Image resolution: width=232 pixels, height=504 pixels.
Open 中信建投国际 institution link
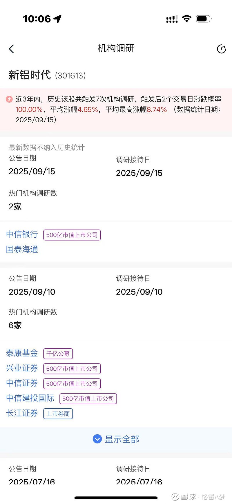(x=30, y=398)
